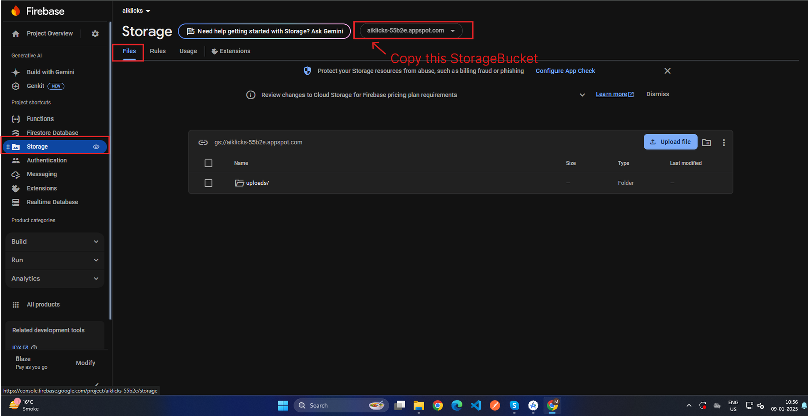Click the Upload file button

tap(670, 142)
